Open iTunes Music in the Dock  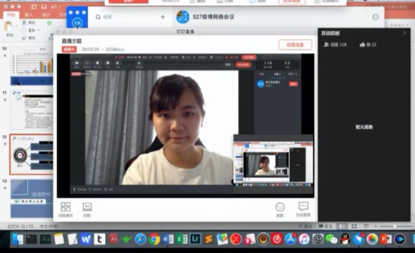[304, 239]
